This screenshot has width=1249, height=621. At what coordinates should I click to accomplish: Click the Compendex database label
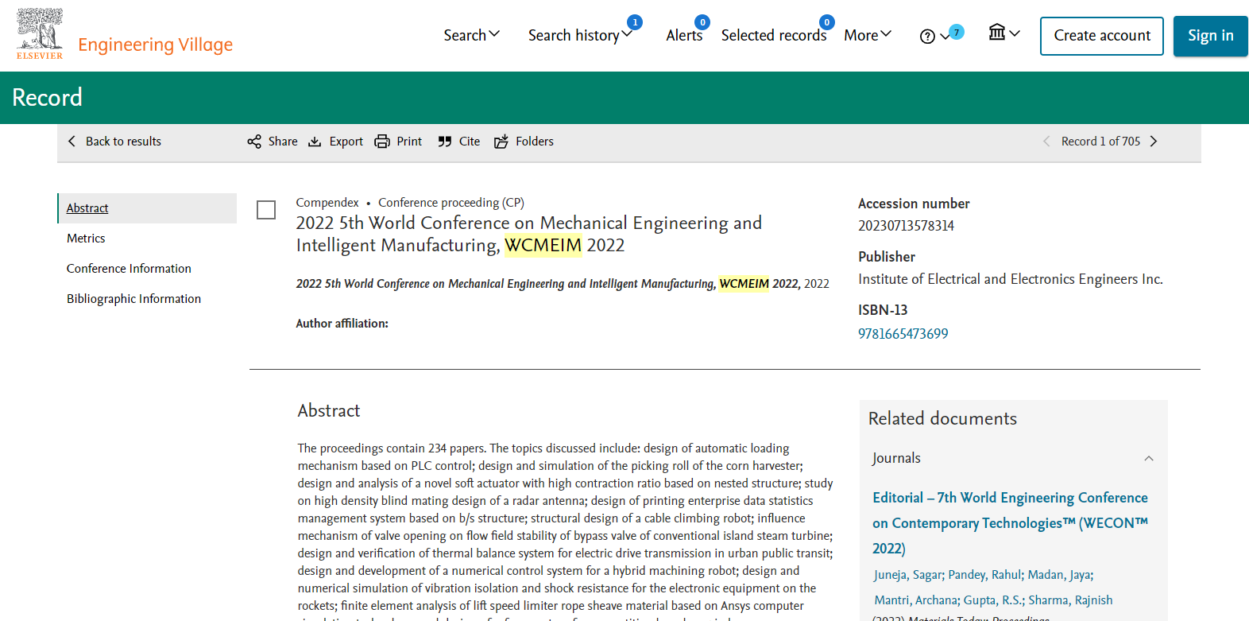coord(327,203)
